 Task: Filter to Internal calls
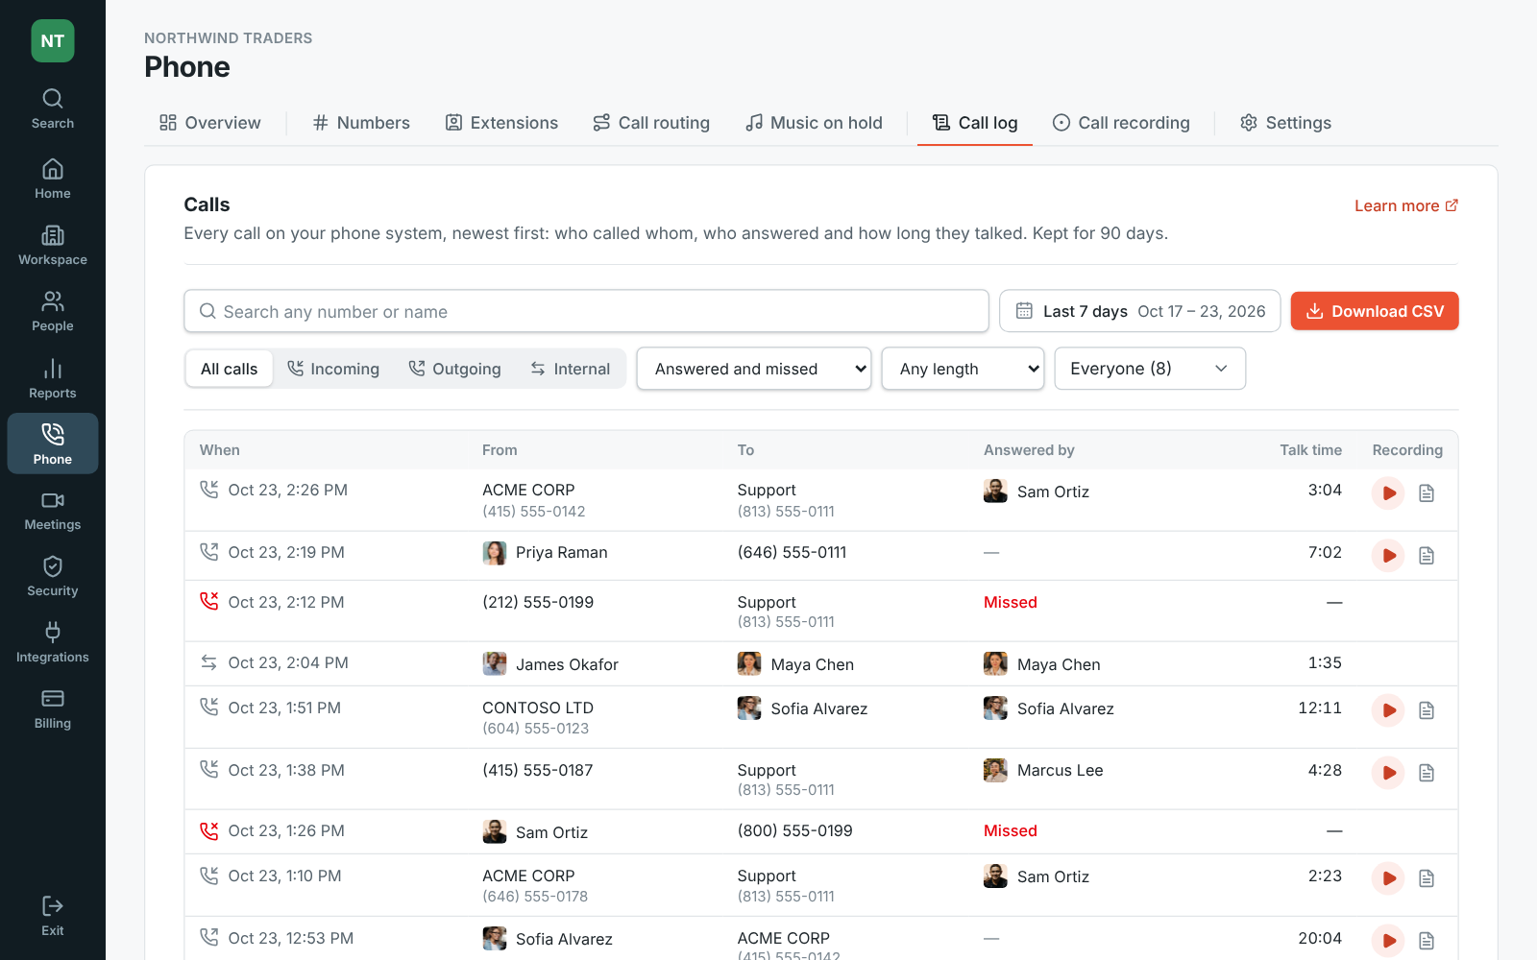tap(570, 369)
